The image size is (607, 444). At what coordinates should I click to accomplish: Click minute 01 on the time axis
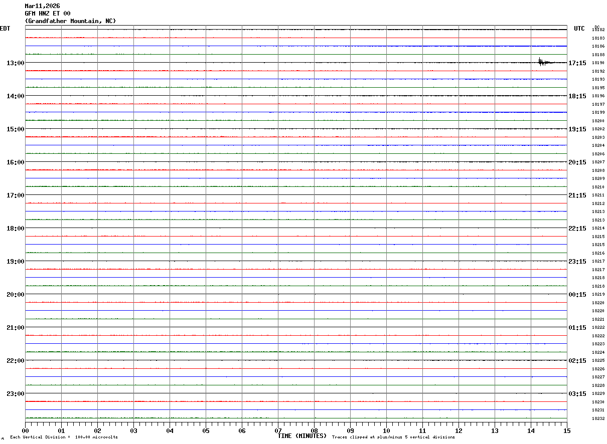(61, 430)
